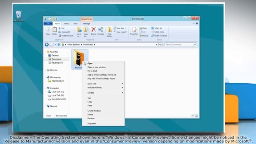Viewport: 256px width, 144px height.
Task: Open recent locations dropdown arrow
Action: (x=55, y=44)
